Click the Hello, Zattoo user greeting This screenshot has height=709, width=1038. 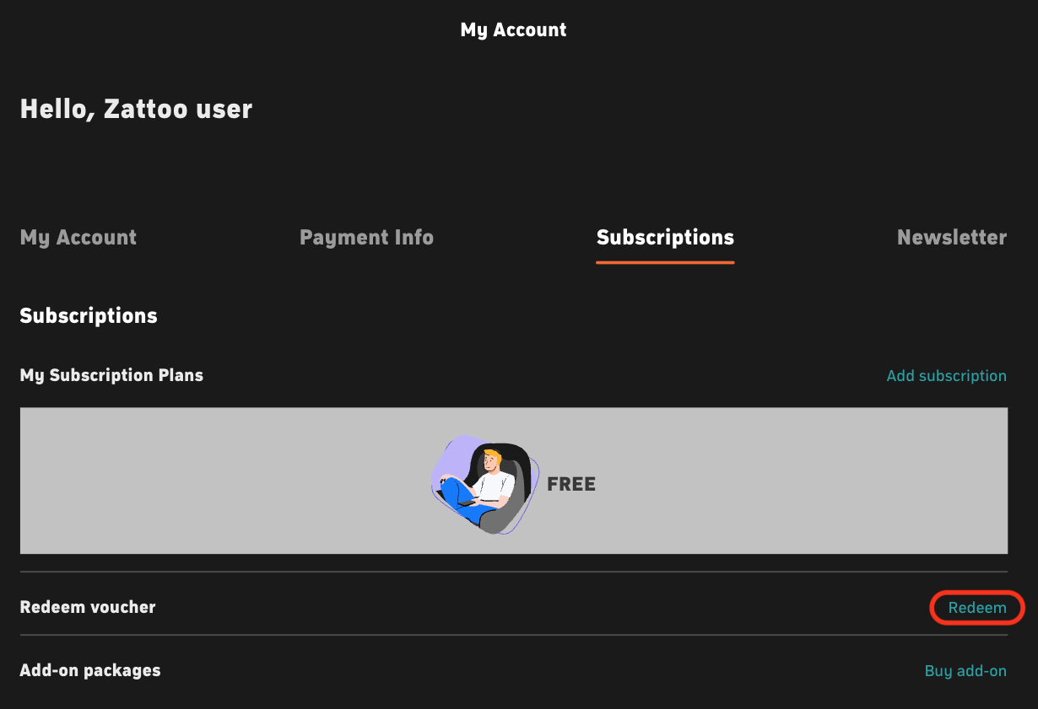(x=136, y=110)
